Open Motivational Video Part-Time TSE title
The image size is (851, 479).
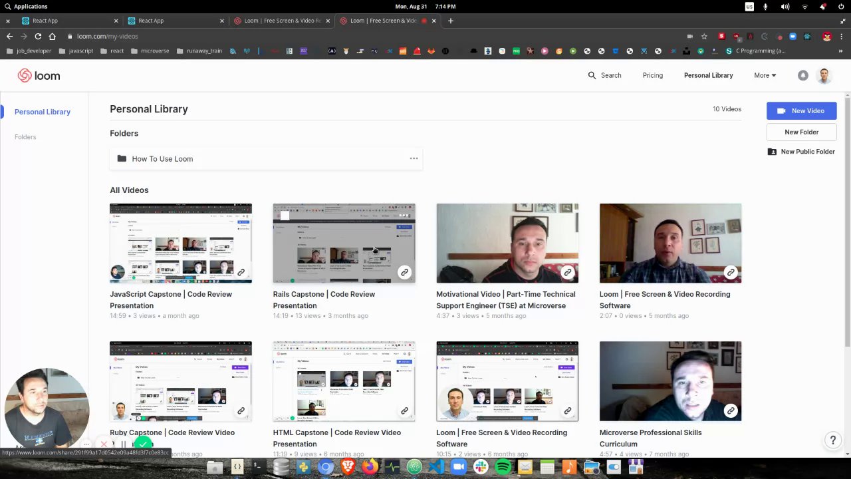click(506, 300)
